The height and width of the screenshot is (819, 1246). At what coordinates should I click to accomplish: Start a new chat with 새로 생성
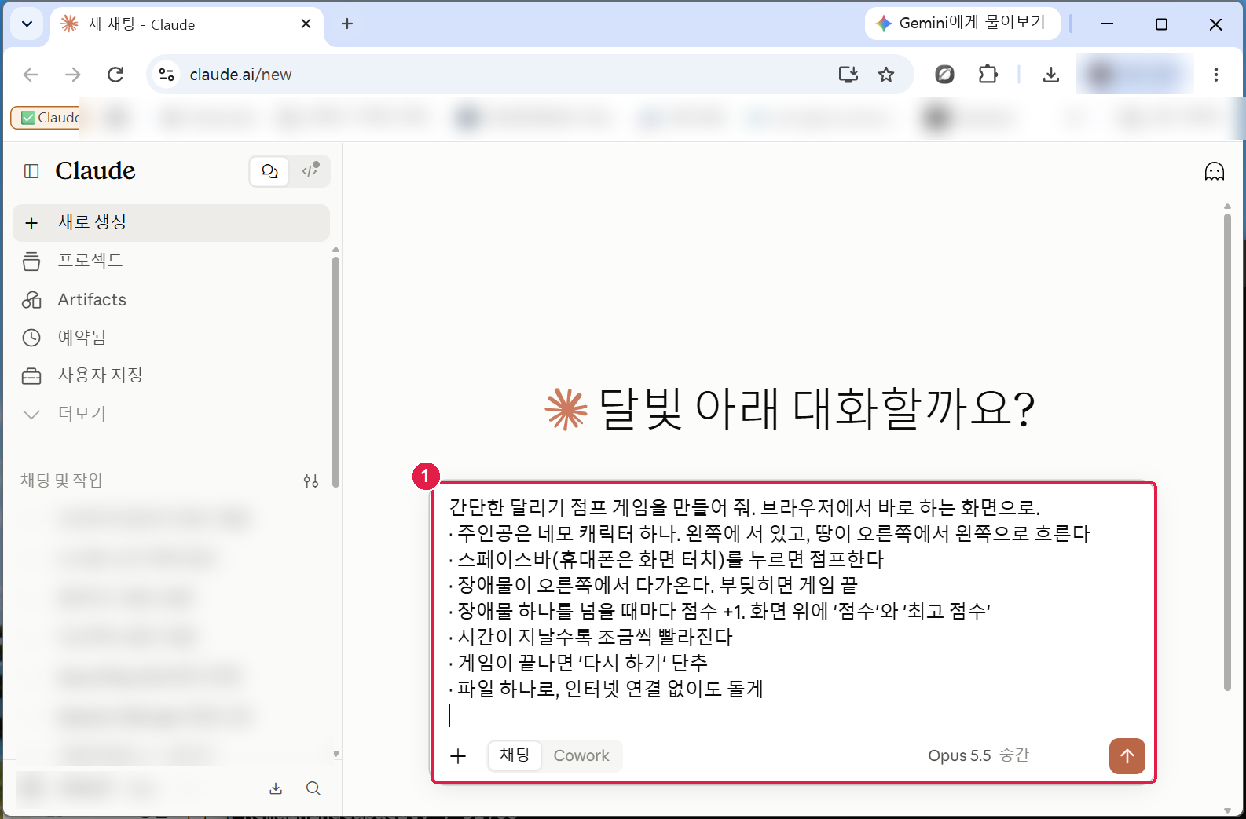click(x=171, y=222)
